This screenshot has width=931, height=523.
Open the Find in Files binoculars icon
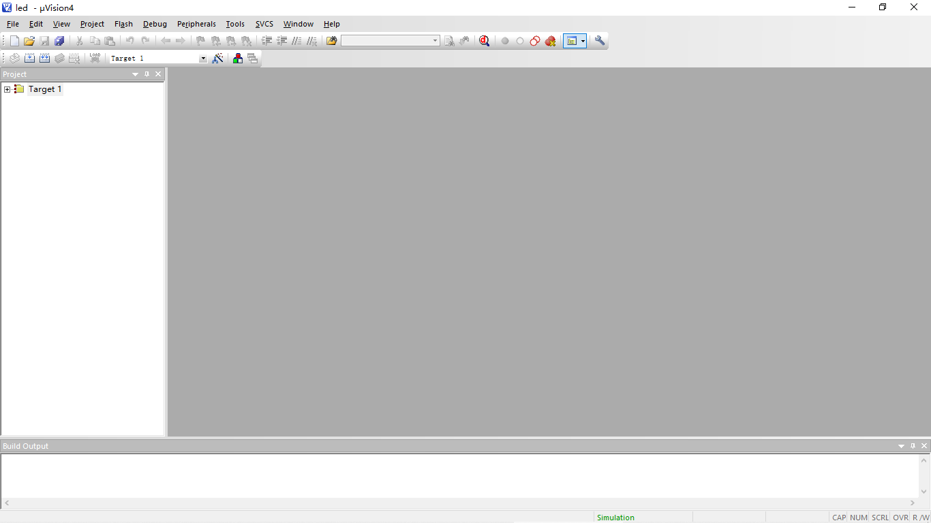pyautogui.click(x=332, y=41)
